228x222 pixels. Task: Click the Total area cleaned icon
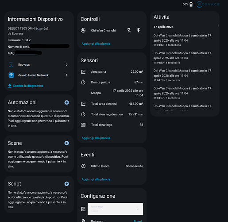click(83, 103)
